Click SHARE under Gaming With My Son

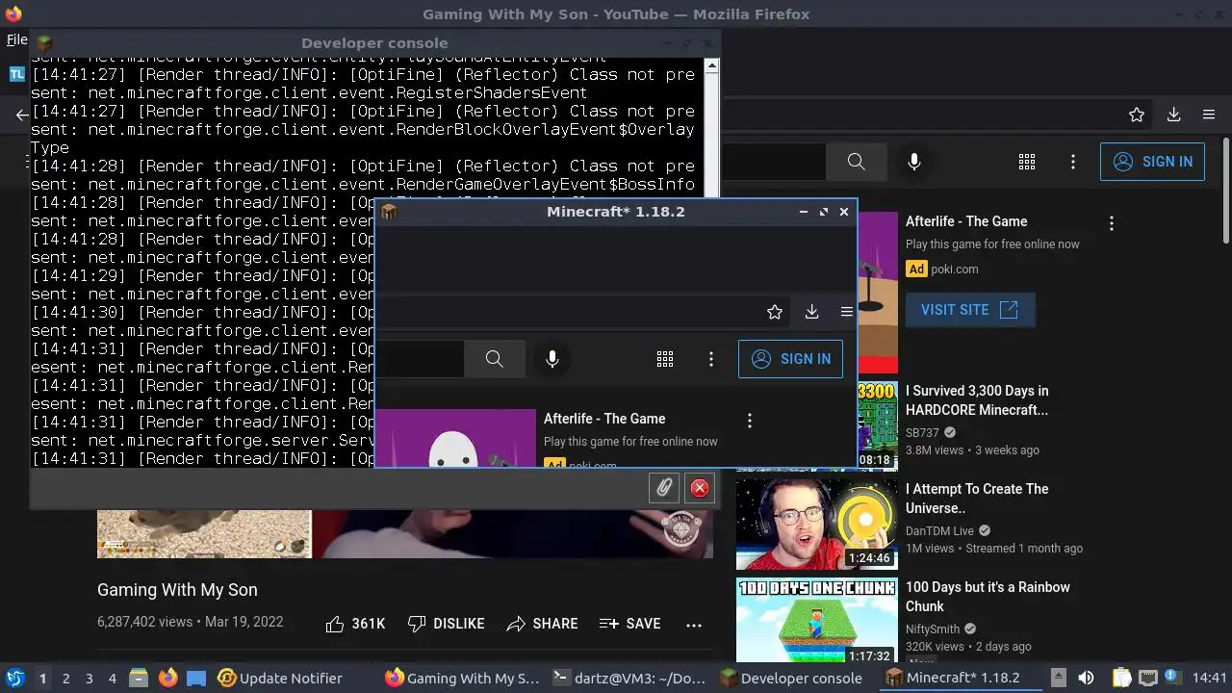point(542,624)
